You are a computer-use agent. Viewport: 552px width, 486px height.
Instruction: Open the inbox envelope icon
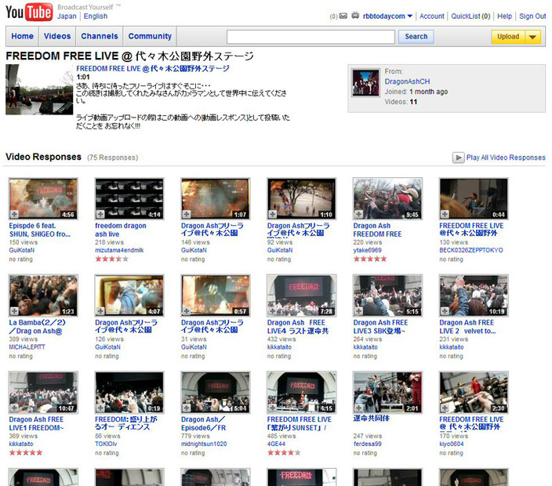343,16
